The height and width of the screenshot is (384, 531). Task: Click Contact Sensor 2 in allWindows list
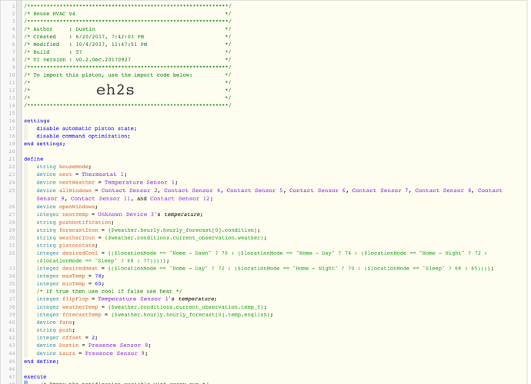(x=129, y=190)
